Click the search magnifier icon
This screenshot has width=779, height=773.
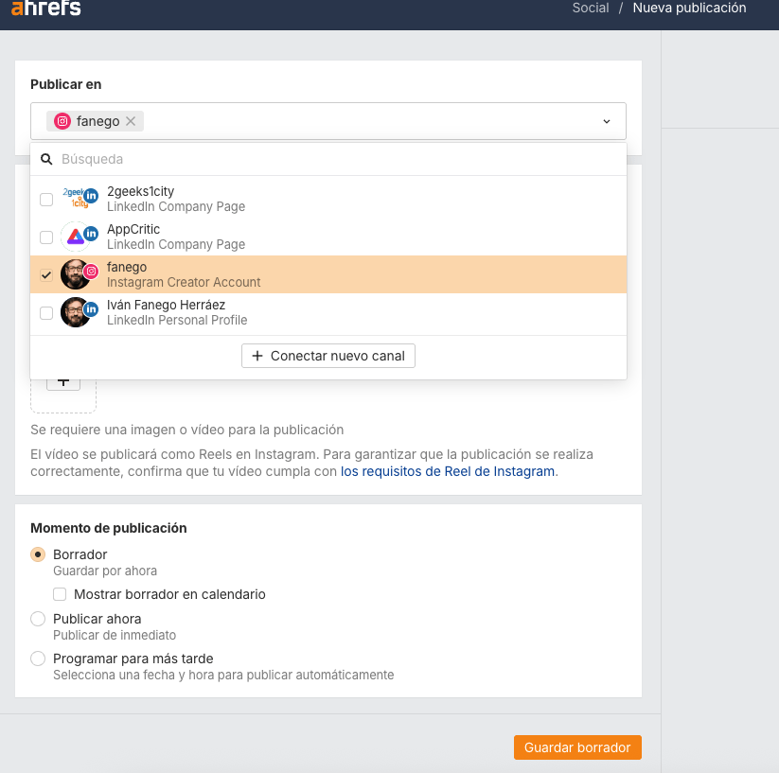(x=46, y=159)
